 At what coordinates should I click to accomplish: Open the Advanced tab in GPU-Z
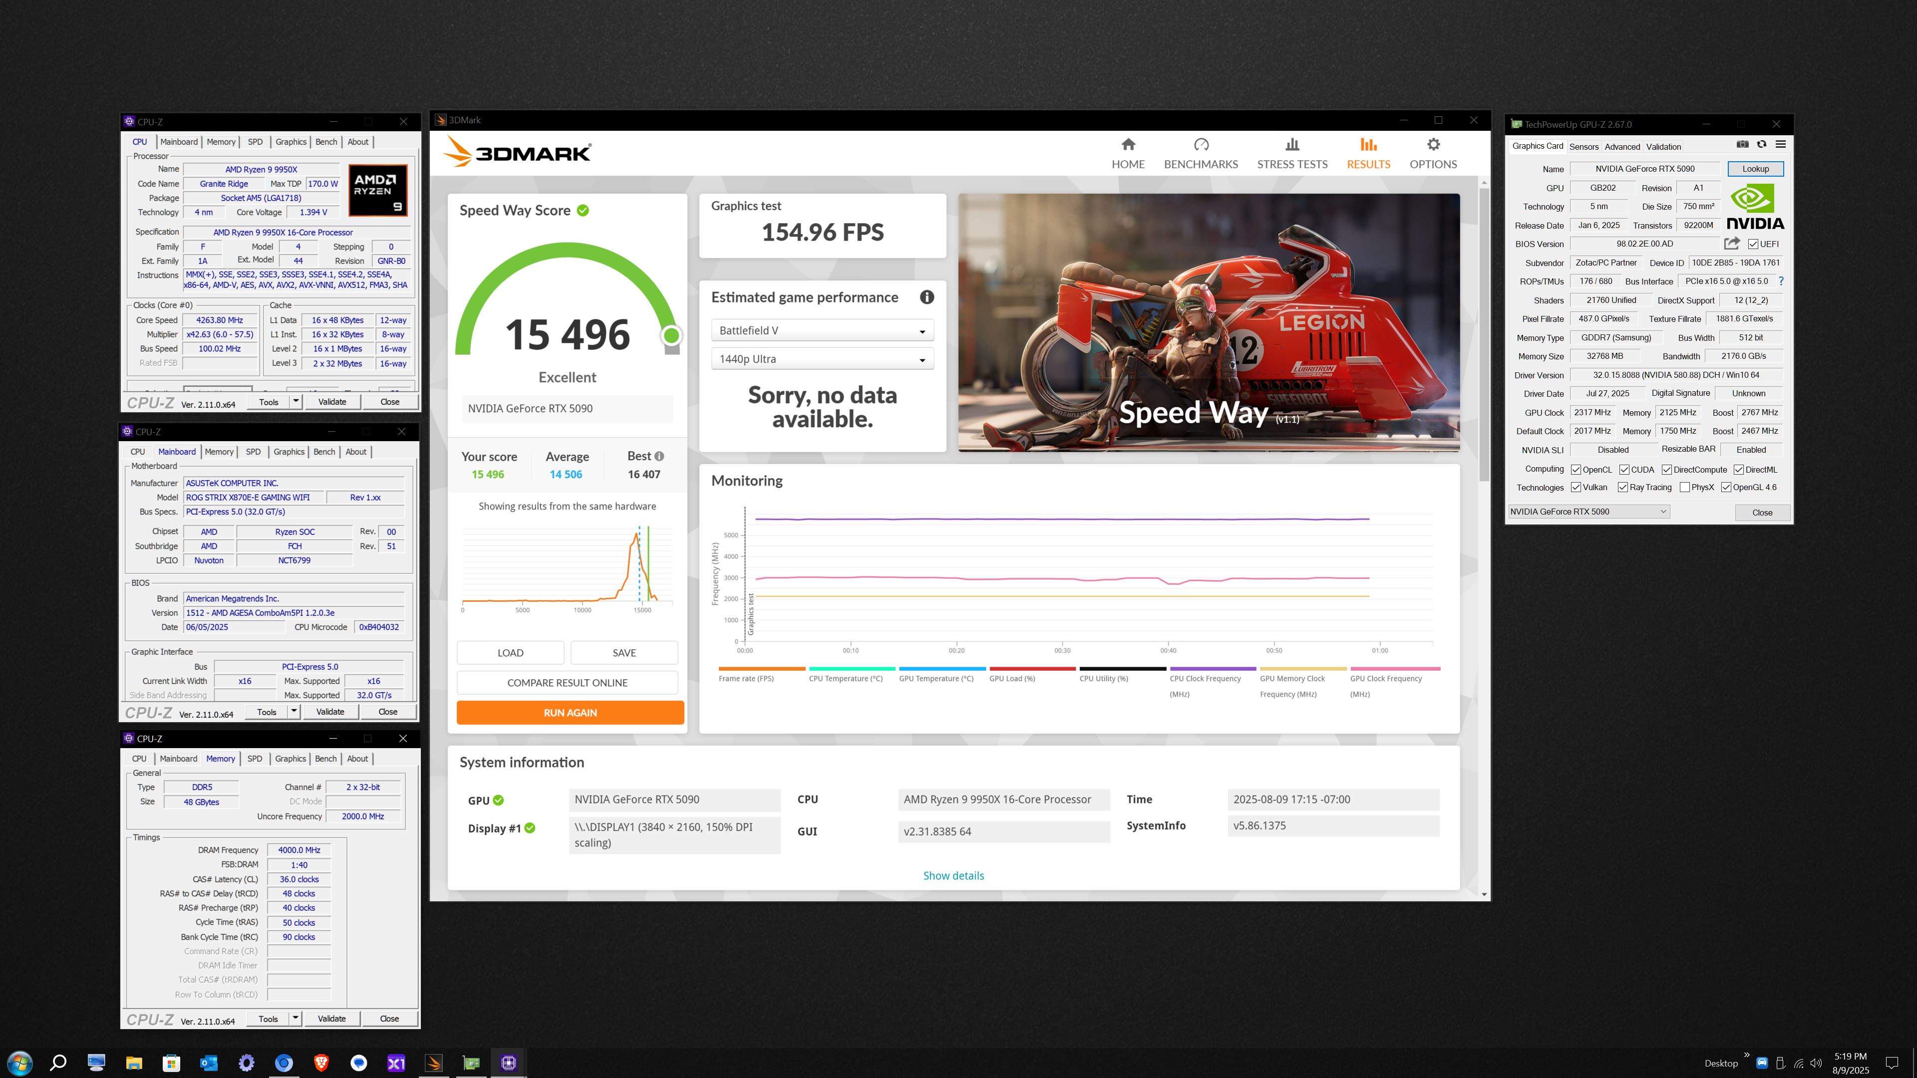(1621, 147)
